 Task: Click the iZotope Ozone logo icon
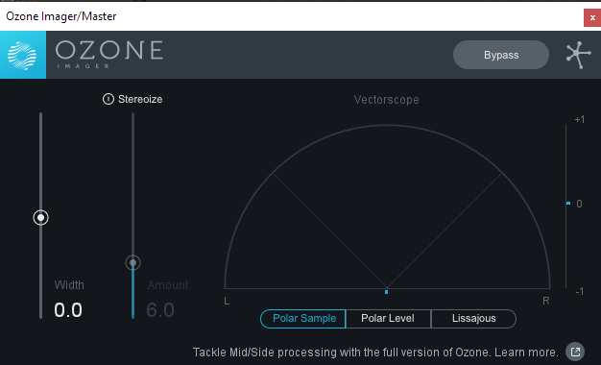coord(23,55)
